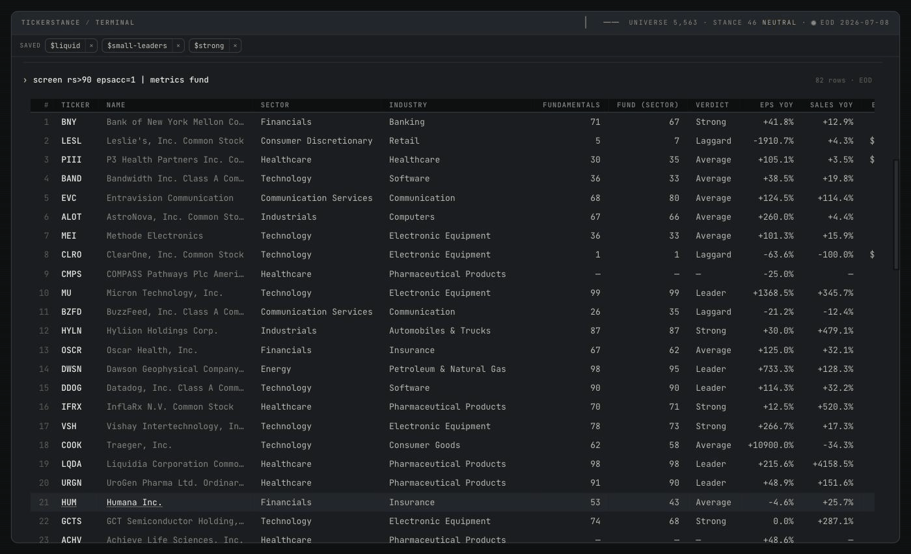Image resolution: width=911 pixels, height=554 pixels.
Task: Run the $strong saved screen
Action: [209, 46]
